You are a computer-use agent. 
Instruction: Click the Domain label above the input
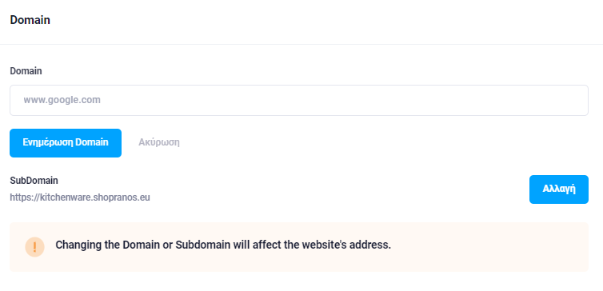point(26,71)
